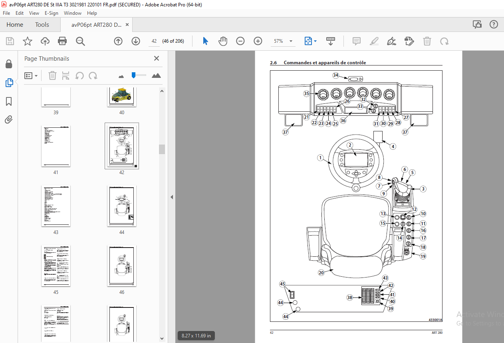This screenshot has width=504, height=343.
Task: Collapse the navigation pane with the arrow
Action: 172,197
